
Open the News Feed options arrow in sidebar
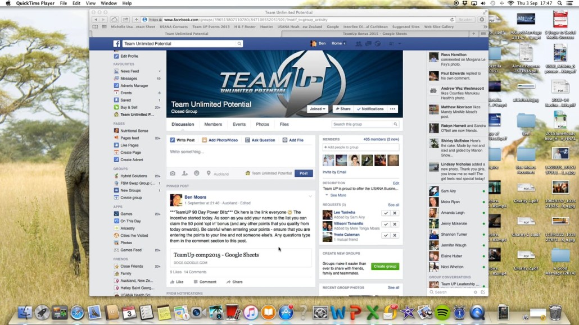point(160,71)
